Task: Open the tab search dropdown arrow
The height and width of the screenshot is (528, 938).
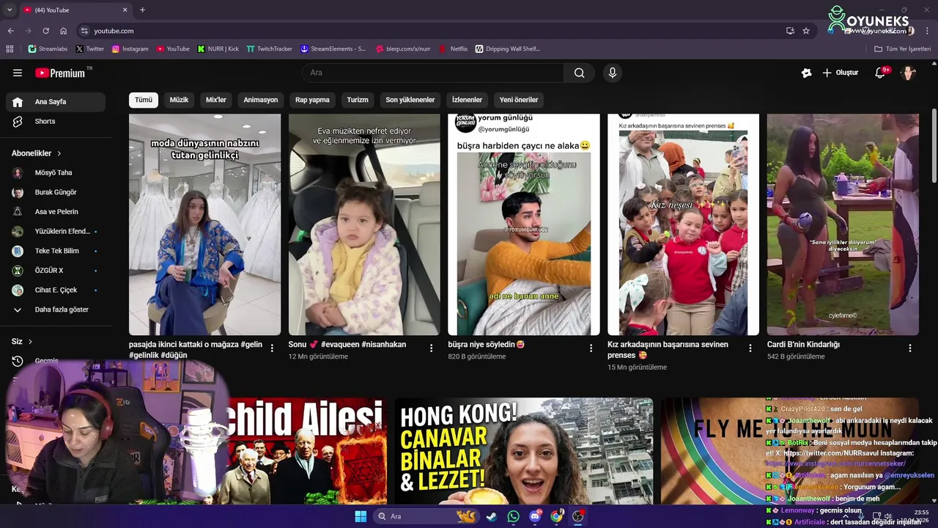Action: (9, 10)
